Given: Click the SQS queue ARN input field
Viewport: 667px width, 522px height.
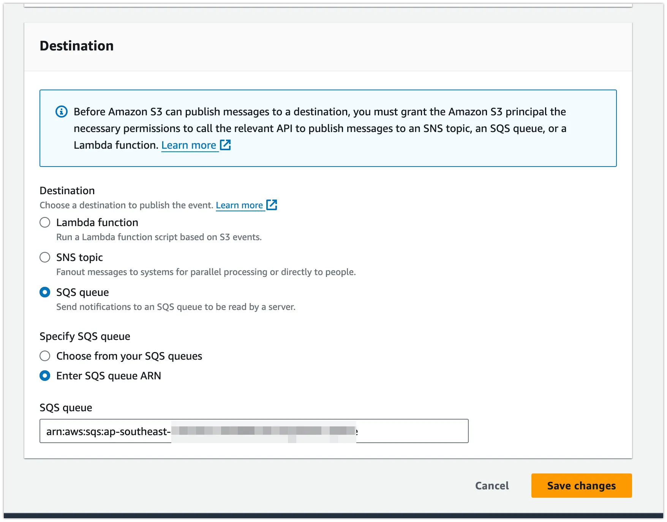Looking at the screenshot, I should [x=410, y=431].
